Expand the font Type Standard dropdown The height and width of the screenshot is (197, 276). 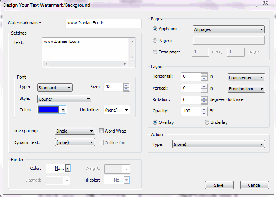pos(55,88)
